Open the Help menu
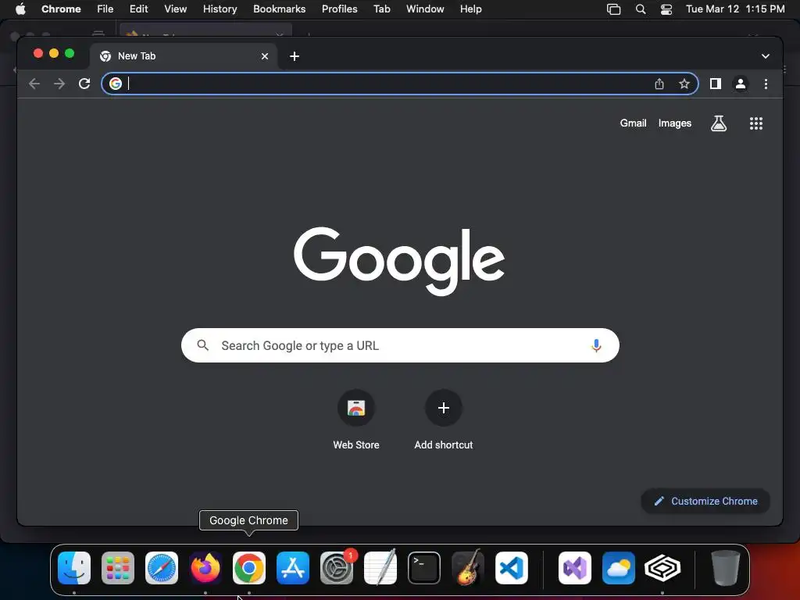Screen dimensions: 800x600 tap(470, 9)
